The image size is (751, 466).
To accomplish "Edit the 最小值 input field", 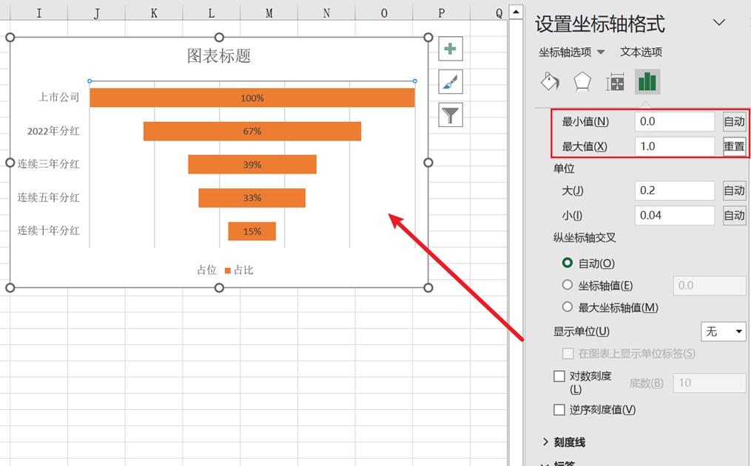I will coord(675,121).
